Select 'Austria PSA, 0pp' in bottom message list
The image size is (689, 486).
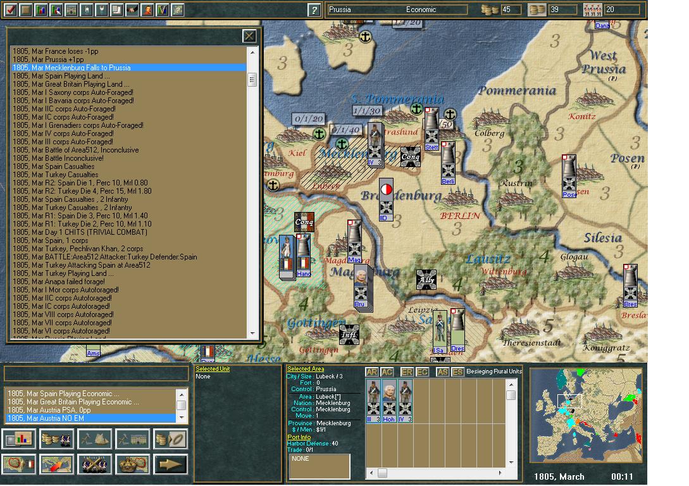[90, 410]
